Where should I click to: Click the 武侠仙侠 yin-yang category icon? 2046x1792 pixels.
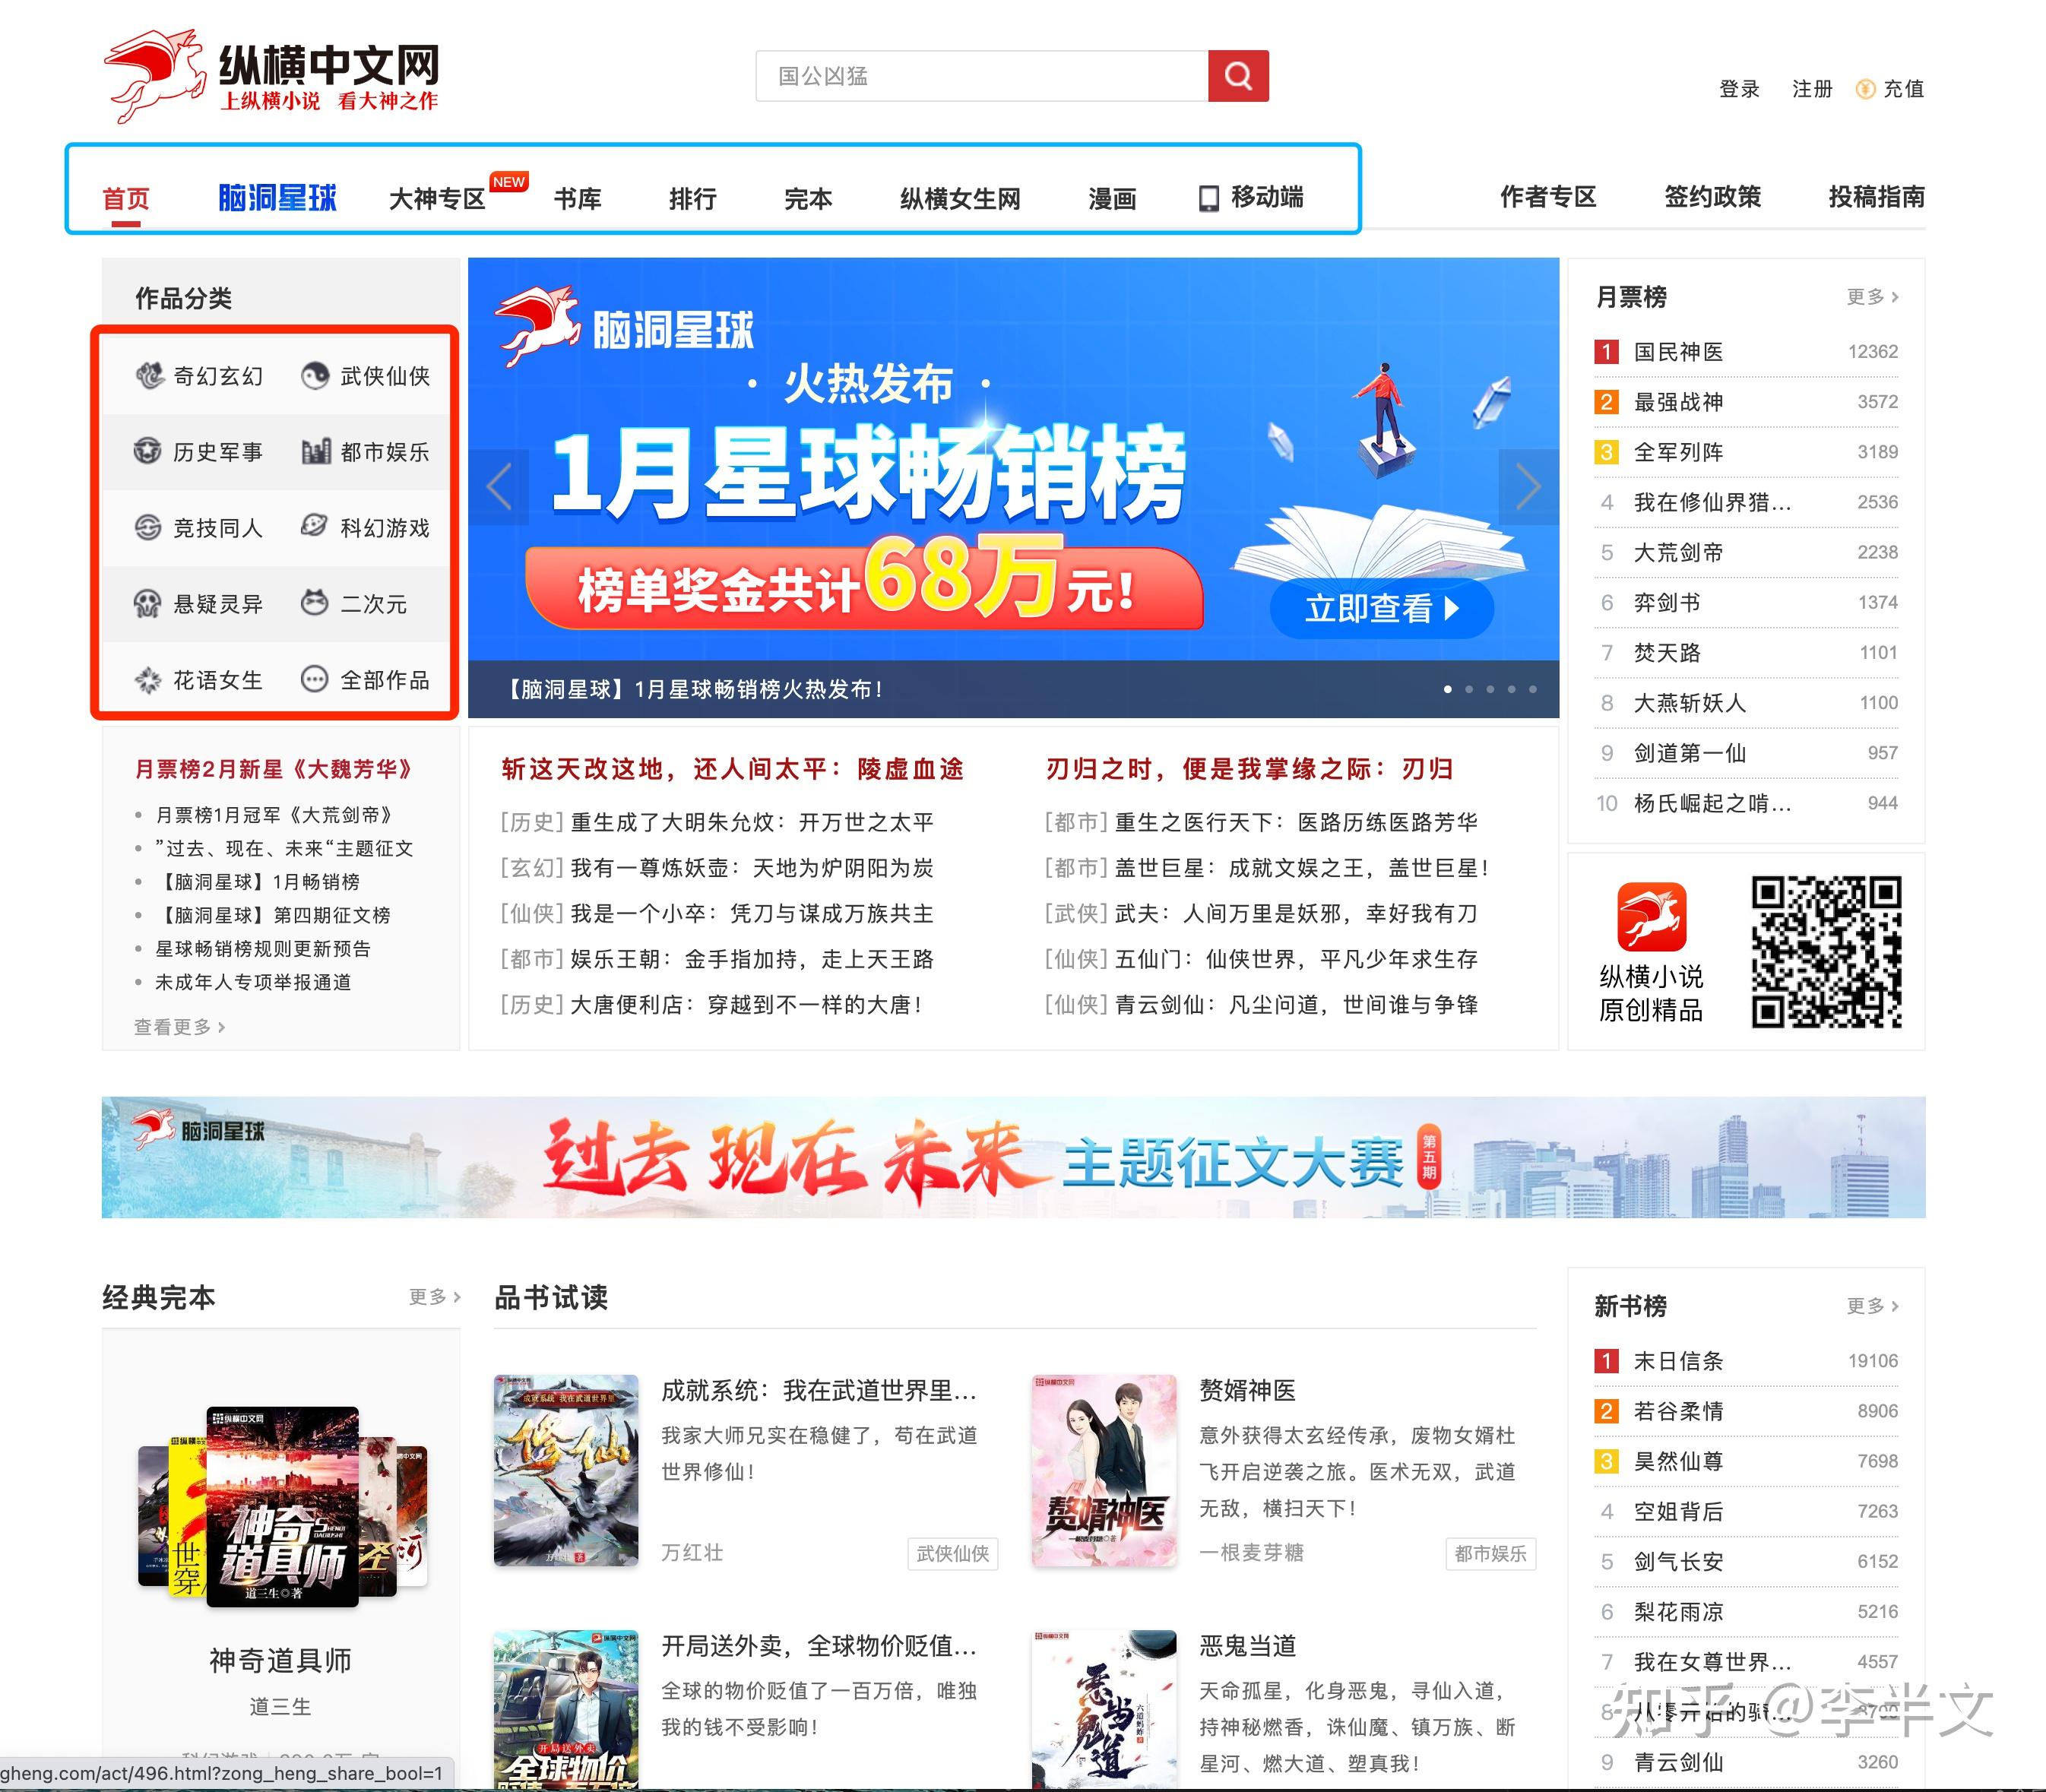(x=315, y=375)
